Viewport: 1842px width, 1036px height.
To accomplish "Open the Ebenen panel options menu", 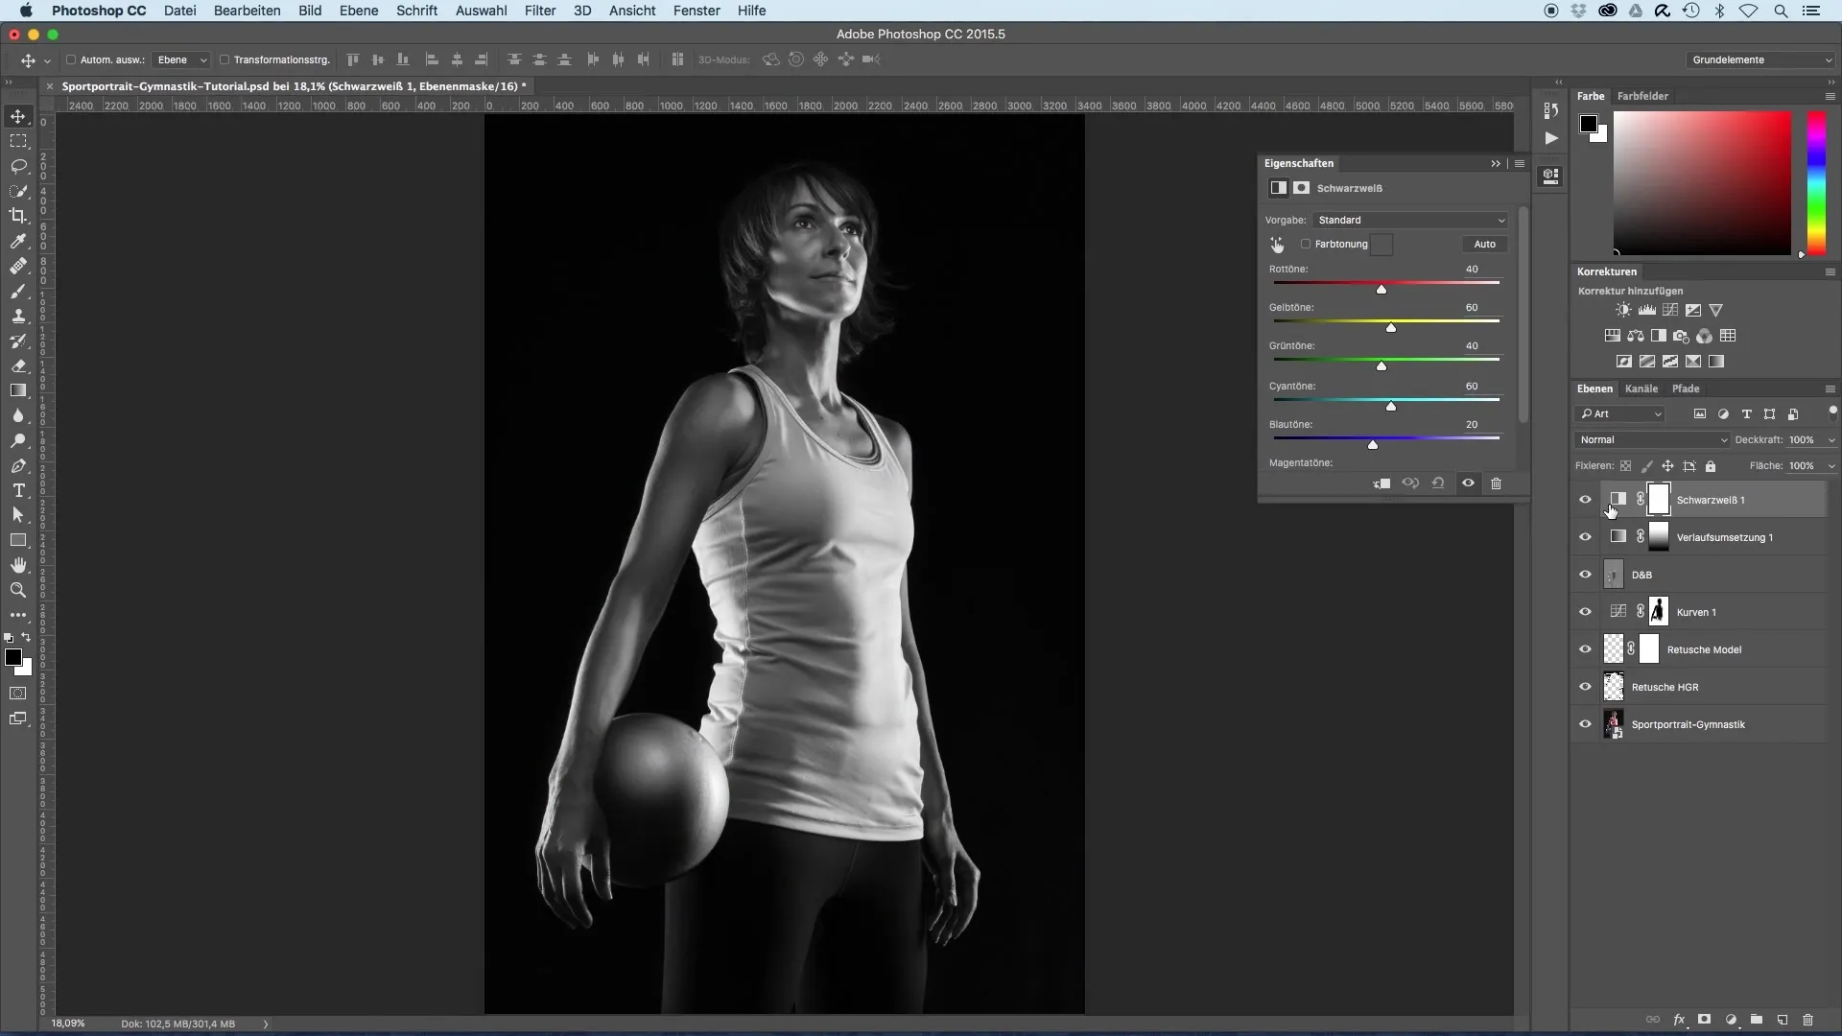I will (1830, 388).
